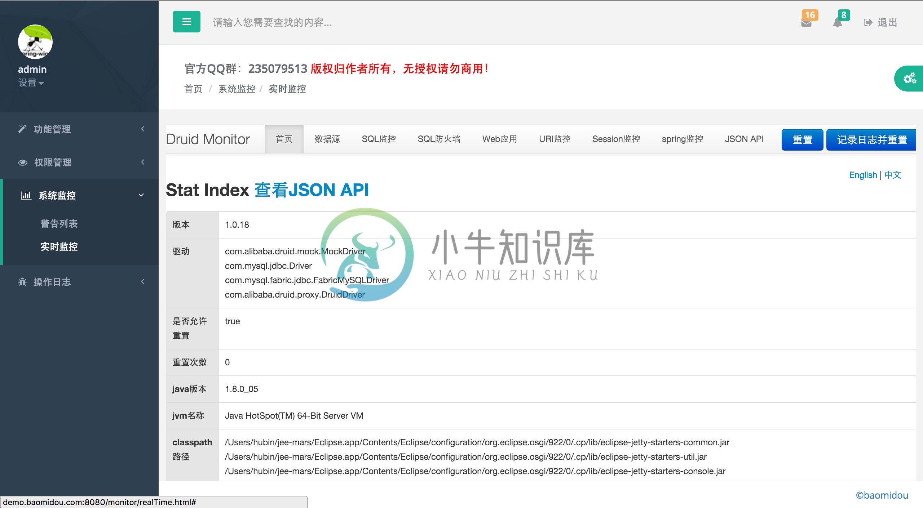Expand the 功能管理 menu chevron

coord(143,129)
